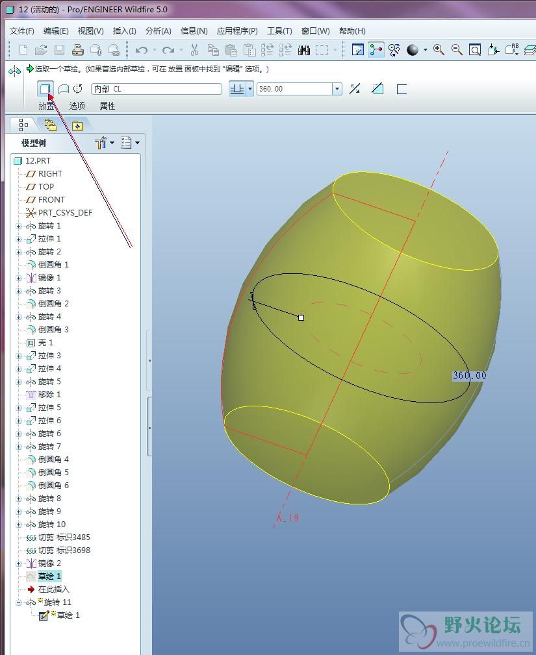The width and height of the screenshot is (536, 655).
Task: Select PRT_CSYS_DEF in model tree
Action: tap(65, 213)
